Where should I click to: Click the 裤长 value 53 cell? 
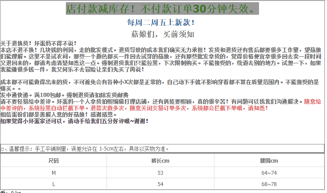click(160, 173)
